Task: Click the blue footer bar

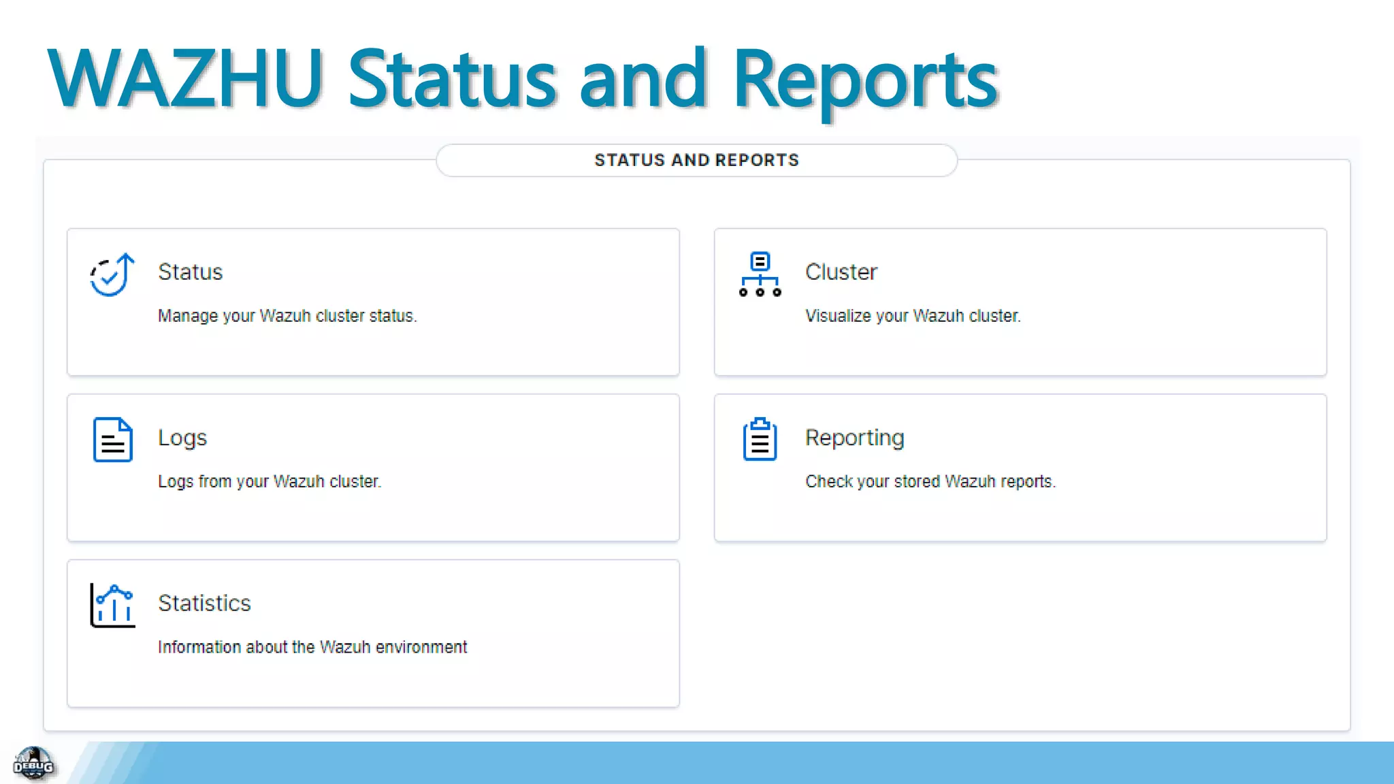Action: [749, 763]
